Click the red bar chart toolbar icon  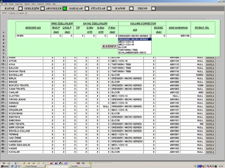point(51,163)
